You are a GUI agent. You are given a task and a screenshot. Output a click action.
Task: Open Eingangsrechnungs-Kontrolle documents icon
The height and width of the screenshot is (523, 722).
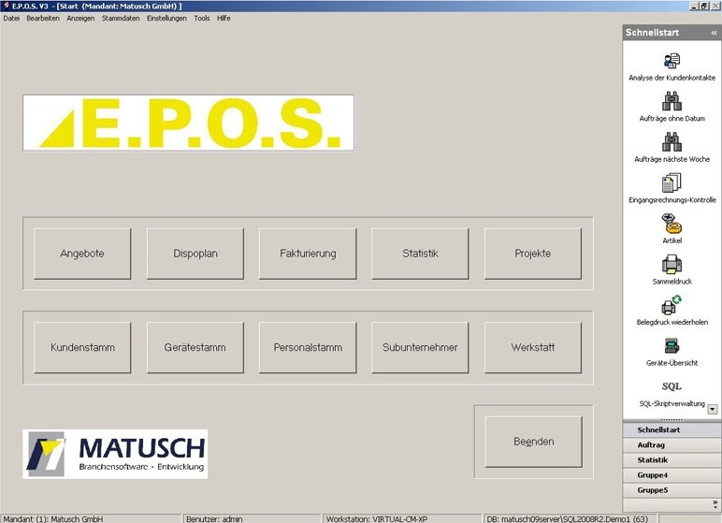[671, 183]
